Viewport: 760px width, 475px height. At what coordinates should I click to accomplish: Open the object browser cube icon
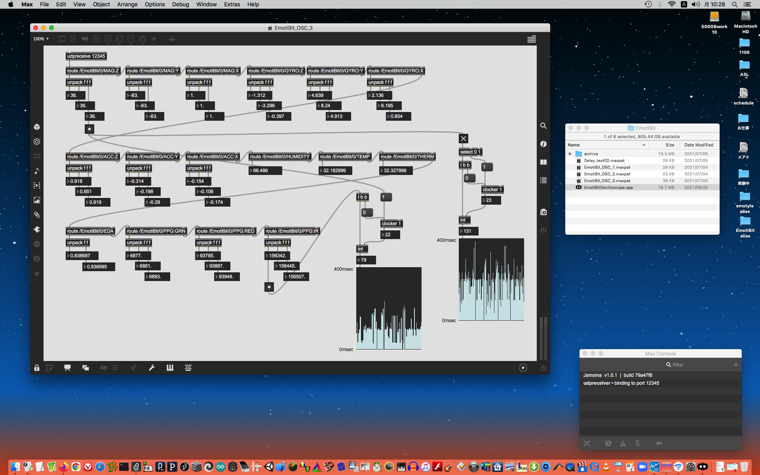point(37,127)
